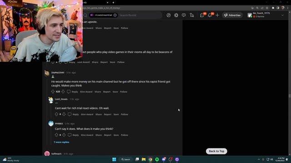Click the Advertise button
Viewport: 291px width, 163px height.
pyautogui.click(x=232, y=15)
